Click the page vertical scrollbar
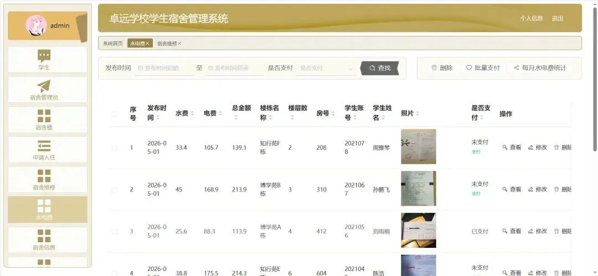The width and height of the screenshot is (598, 276). pyautogui.click(x=595, y=78)
